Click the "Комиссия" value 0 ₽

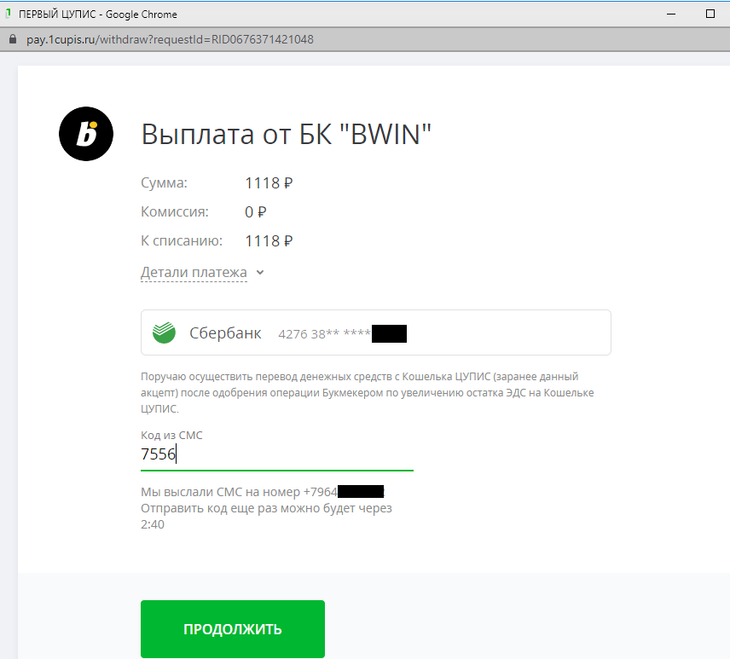[x=256, y=212]
